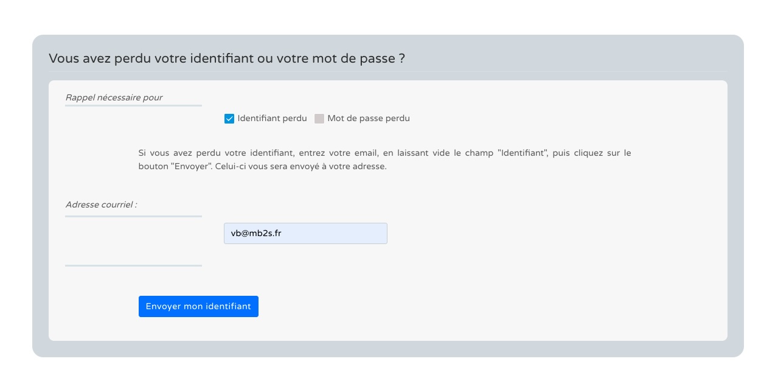Click the "Mot de passe perdu" label text
The height and width of the screenshot is (381, 778).
click(369, 119)
